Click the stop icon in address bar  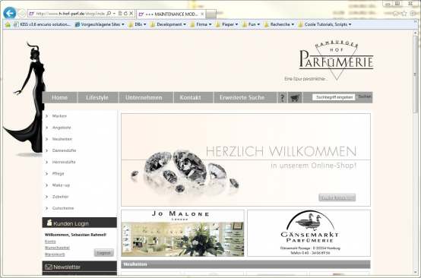click(131, 14)
